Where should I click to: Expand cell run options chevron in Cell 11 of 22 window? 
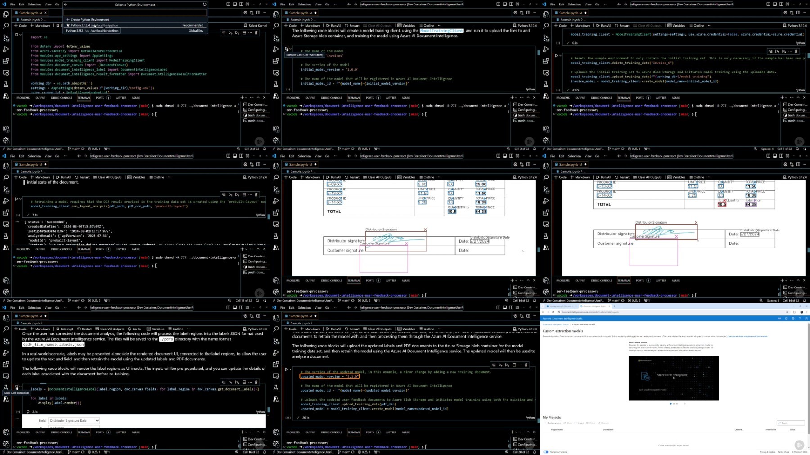(x=20, y=199)
